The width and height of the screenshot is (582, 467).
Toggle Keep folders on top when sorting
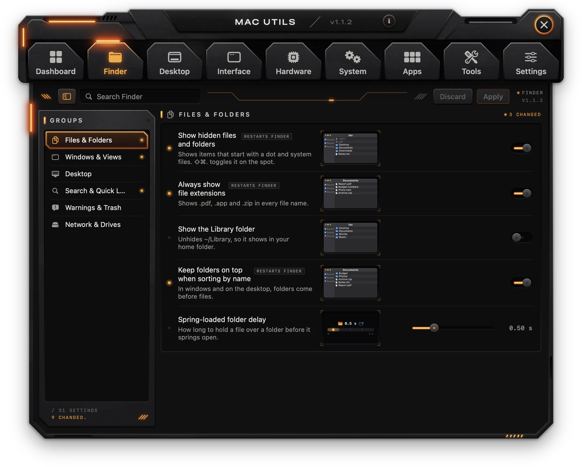[x=522, y=283]
